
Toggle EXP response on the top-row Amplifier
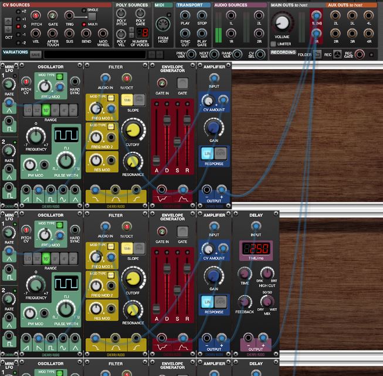click(221, 153)
